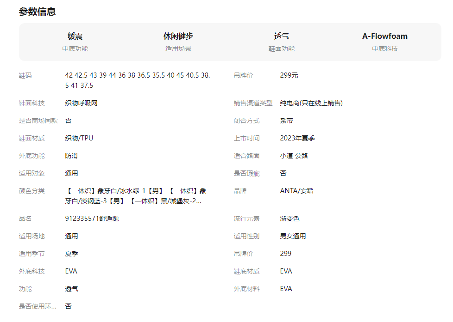Click the 299元 tag price value
Viewport: 453px width, 322px height.
coord(289,75)
